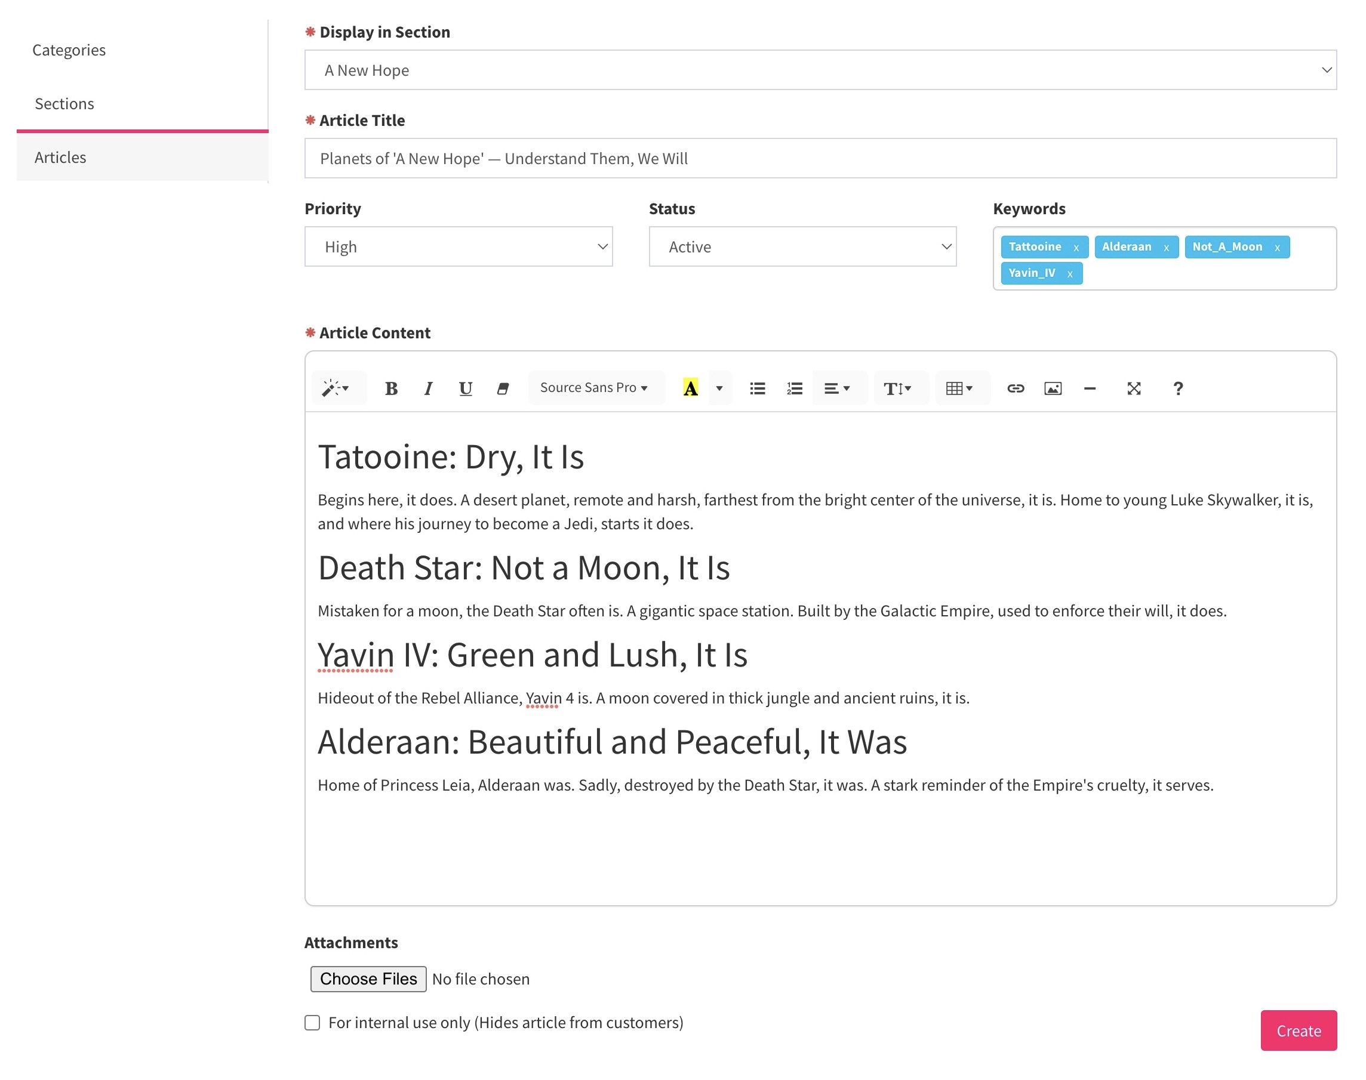
Task: Click the Create button
Action: 1299,1030
